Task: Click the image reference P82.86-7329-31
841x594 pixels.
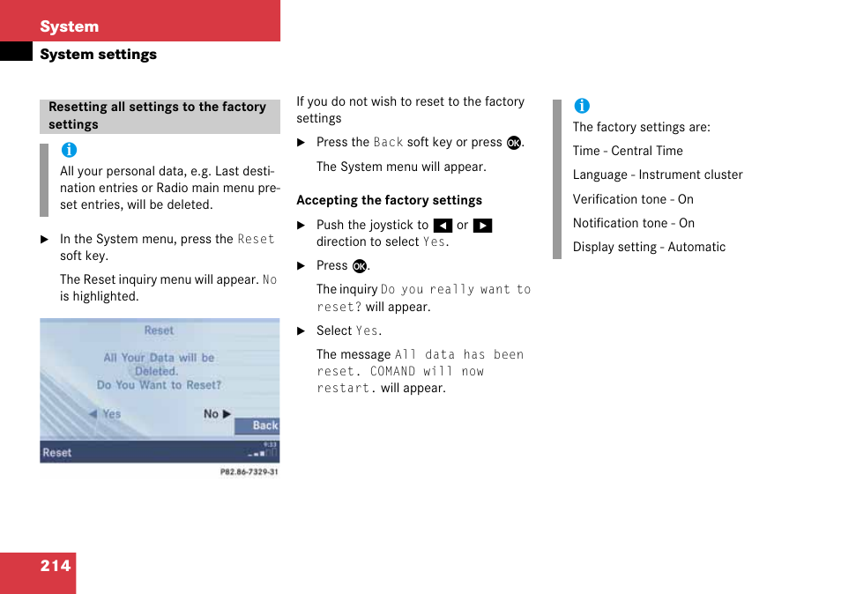Action: [x=249, y=472]
